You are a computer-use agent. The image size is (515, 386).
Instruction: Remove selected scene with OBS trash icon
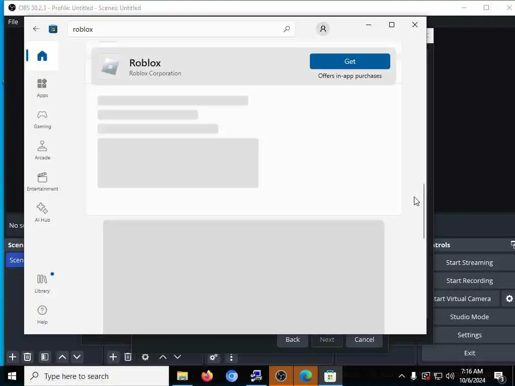tap(28, 357)
